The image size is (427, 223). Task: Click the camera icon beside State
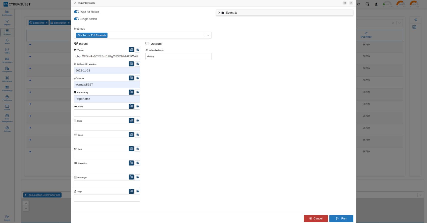[x=131, y=106]
